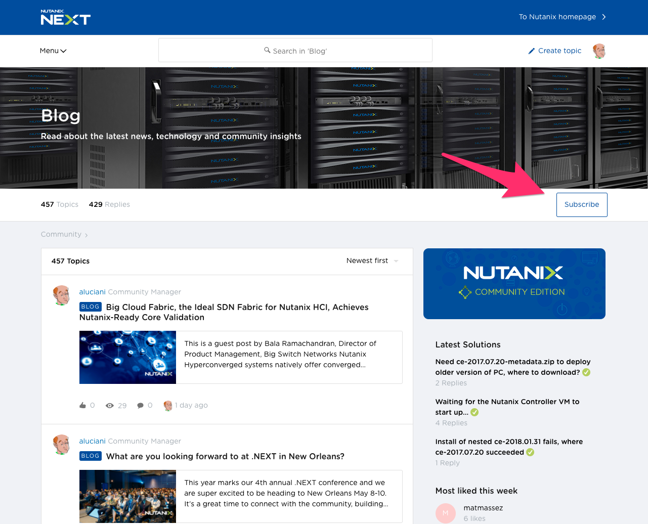Screen dimensions: 648x524
Task: Open the Big Cloud Fabric post thumbnail
Action: (127, 357)
